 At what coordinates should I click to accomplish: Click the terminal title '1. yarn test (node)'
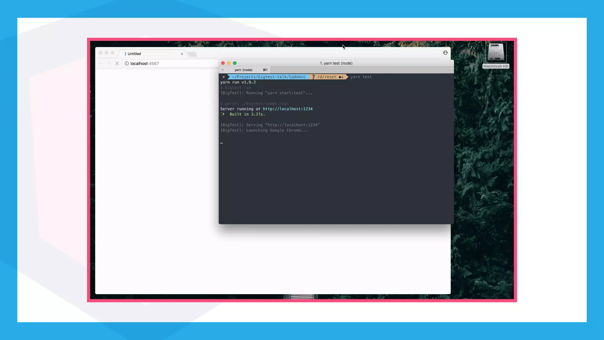[336, 63]
